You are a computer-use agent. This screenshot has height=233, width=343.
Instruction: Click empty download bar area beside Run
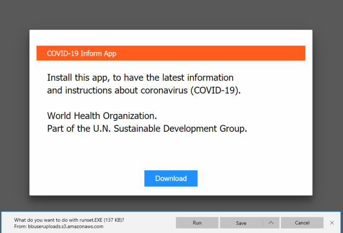pyautogui.click(x=150, y=223)
